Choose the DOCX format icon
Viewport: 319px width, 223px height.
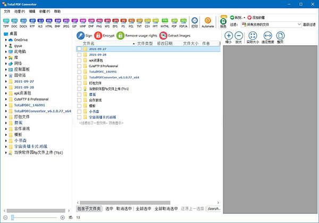click(x=23, y=22)
